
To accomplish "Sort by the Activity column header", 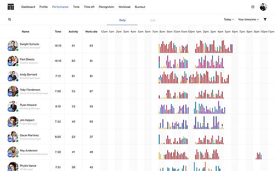I will [x=73, y=32].
